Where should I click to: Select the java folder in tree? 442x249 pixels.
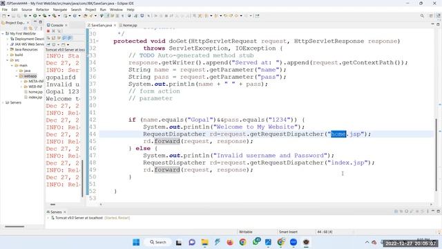27,71
